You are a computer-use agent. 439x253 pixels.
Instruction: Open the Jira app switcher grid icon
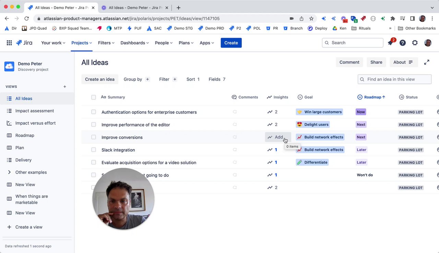tap(9, 43)
